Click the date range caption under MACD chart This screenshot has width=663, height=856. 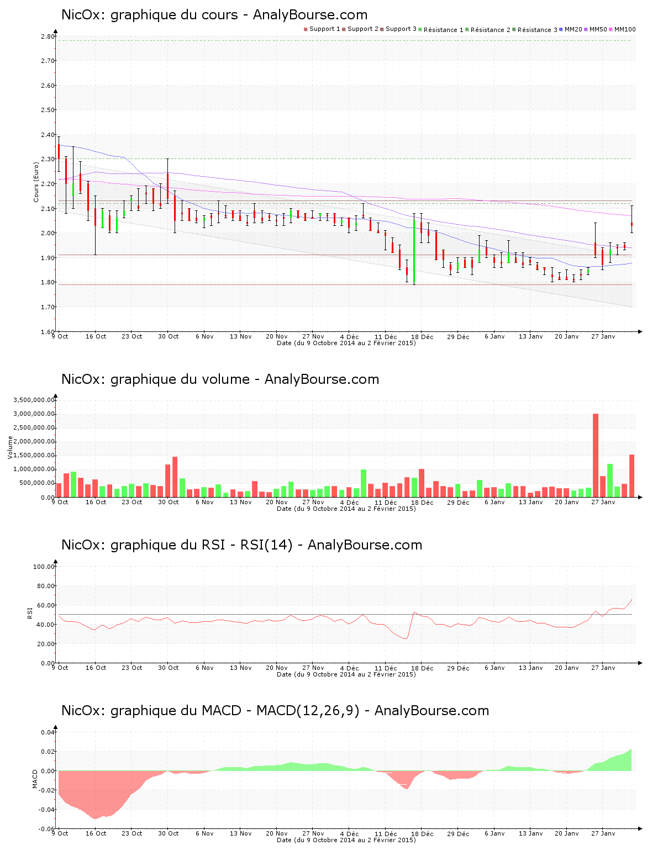(346, 840)
